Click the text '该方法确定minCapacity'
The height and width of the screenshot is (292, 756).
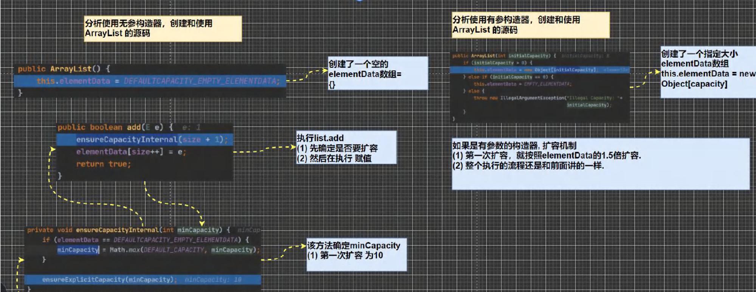click(353, 246)
